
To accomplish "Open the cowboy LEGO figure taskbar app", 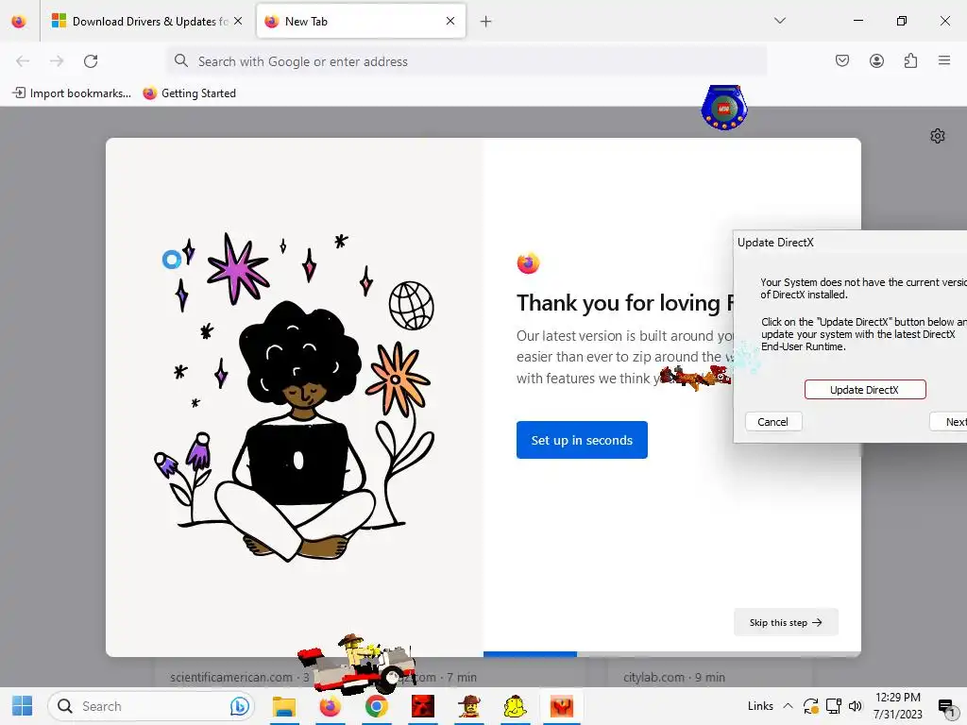I will click(468, 706).
